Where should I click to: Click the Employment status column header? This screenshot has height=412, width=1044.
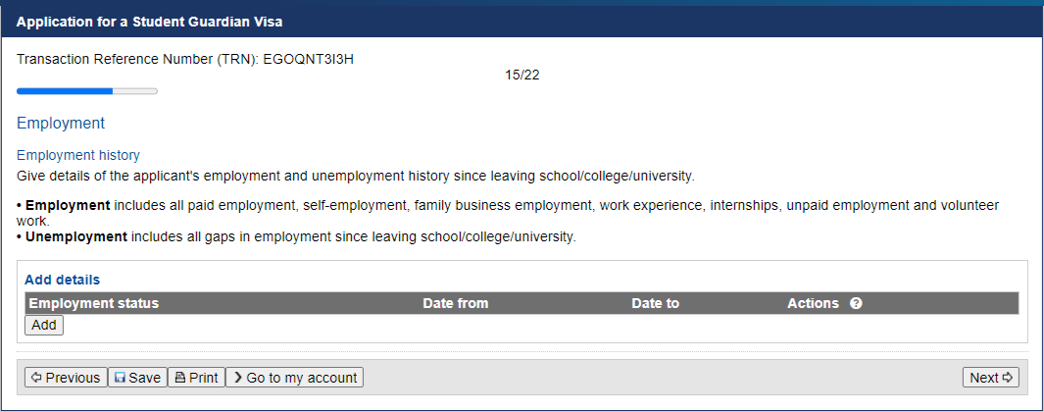(x=94, y=303)
